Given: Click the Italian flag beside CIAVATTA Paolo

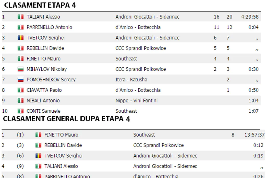Looking at the screenshot, I should point(20,90).
